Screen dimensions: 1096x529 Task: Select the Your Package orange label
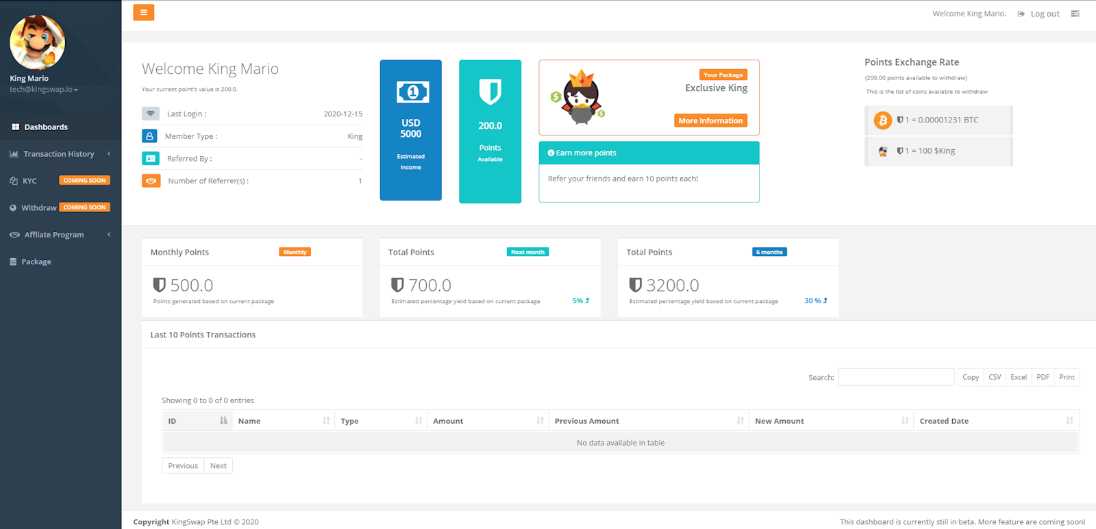tap(723, 75)
